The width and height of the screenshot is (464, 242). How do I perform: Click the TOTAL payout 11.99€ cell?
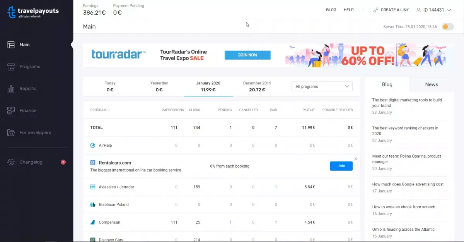(308, 128)
